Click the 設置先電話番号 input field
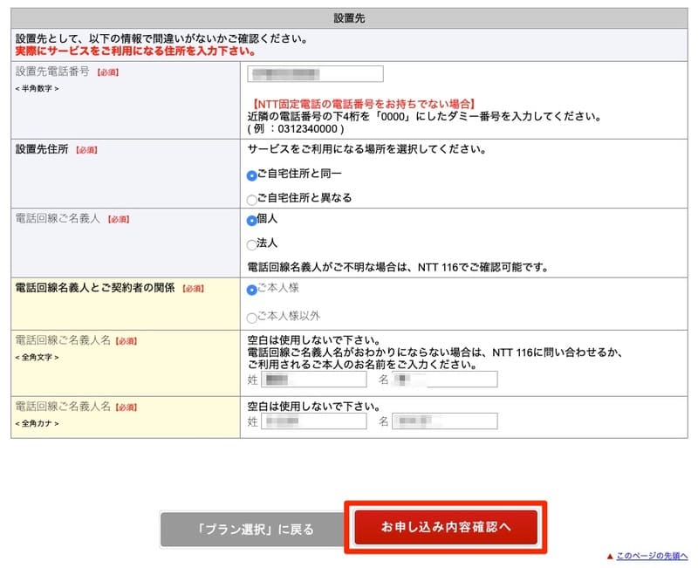This screenshot has width=698, height=568. tap(315, 74)
